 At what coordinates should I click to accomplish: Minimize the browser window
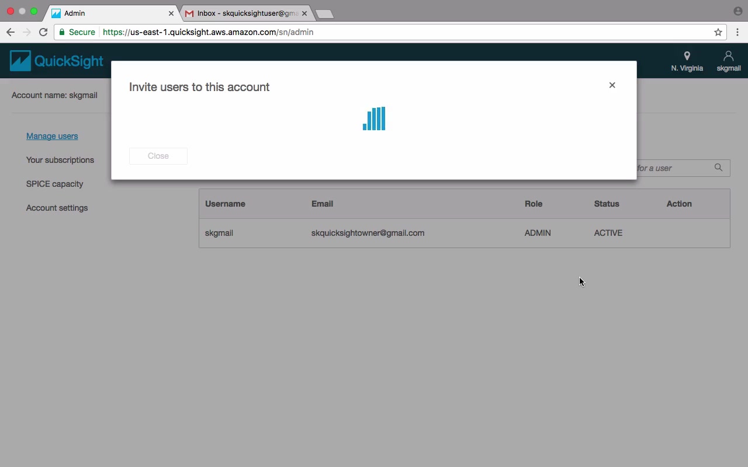pos(22,11)
